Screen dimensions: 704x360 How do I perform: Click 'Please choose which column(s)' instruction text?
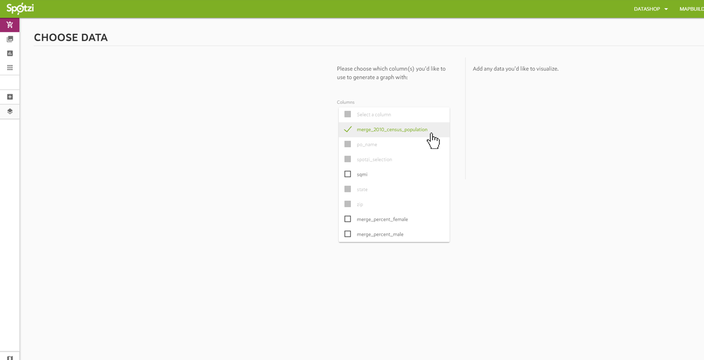pyautogui.click(x=391, y=73)
